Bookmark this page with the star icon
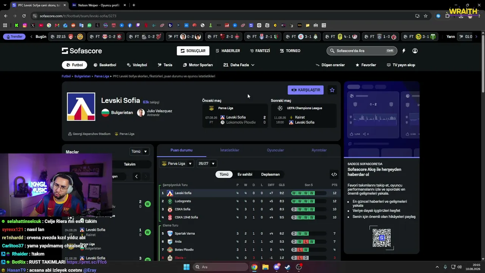Screen dimensions: 485x273 (x=426, y=16)
